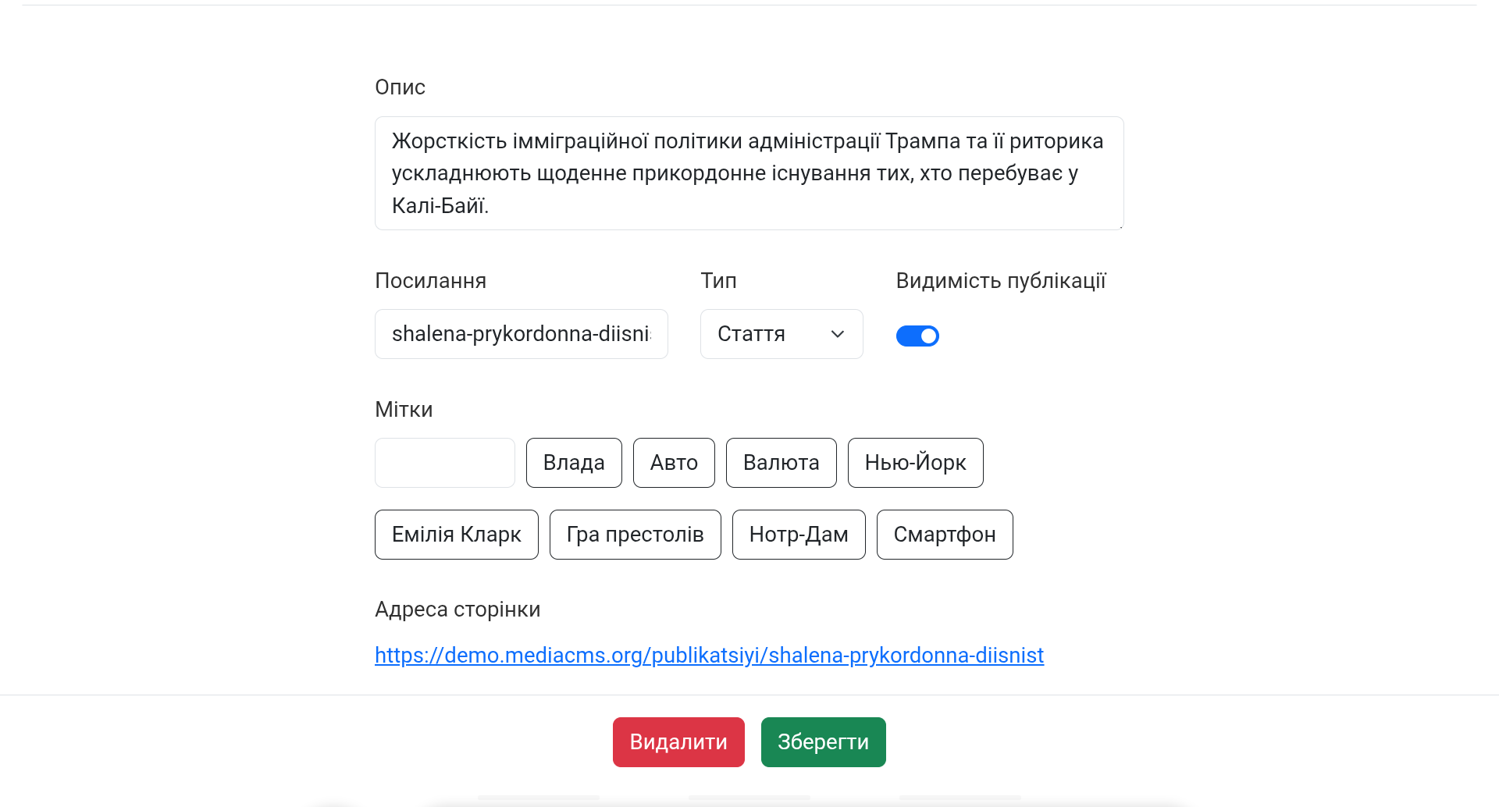Toggle the Видимість публікації switch
This screenshot has height=807, width=1499.
pos(917,336)
